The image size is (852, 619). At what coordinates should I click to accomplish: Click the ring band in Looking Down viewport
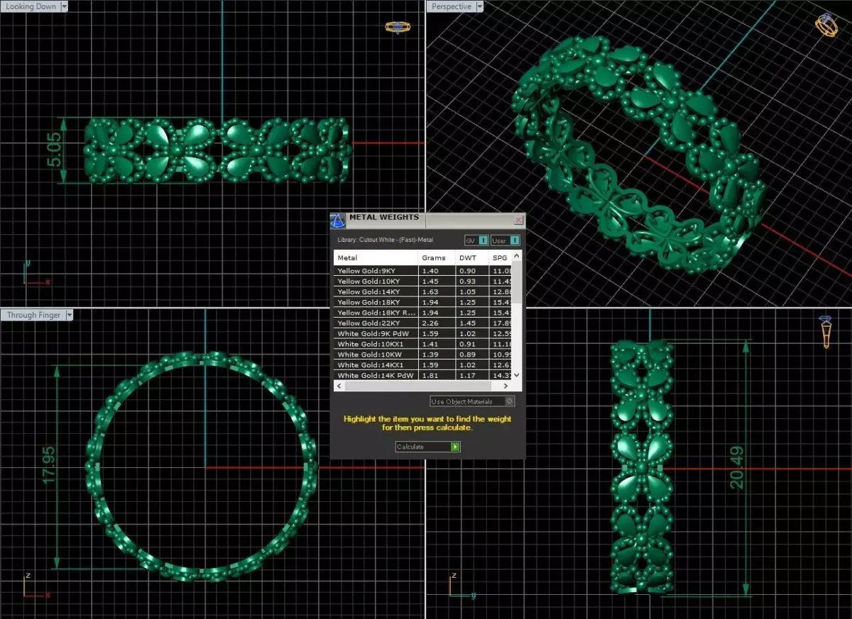pyautogui.click(x=217, y=151)
